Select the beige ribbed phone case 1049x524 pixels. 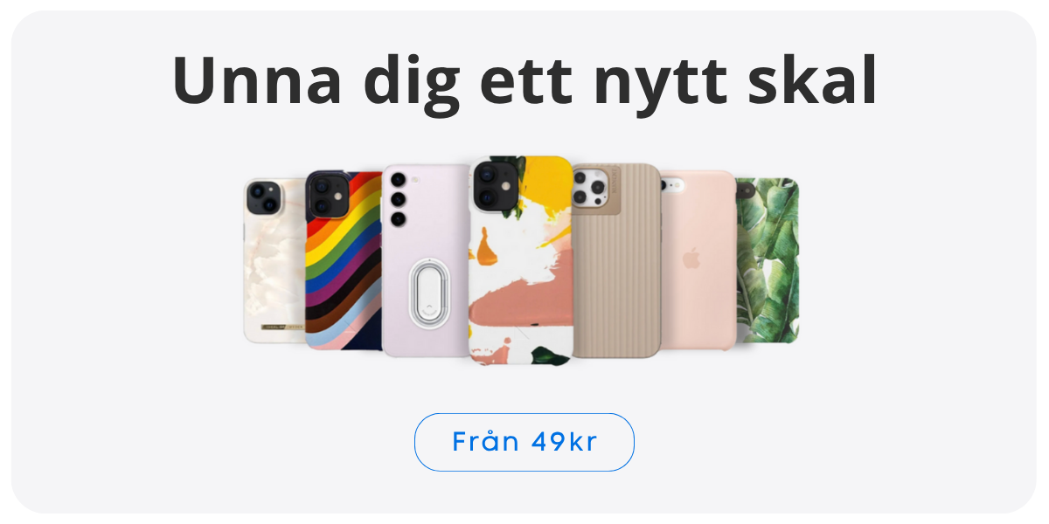(616, 259)
